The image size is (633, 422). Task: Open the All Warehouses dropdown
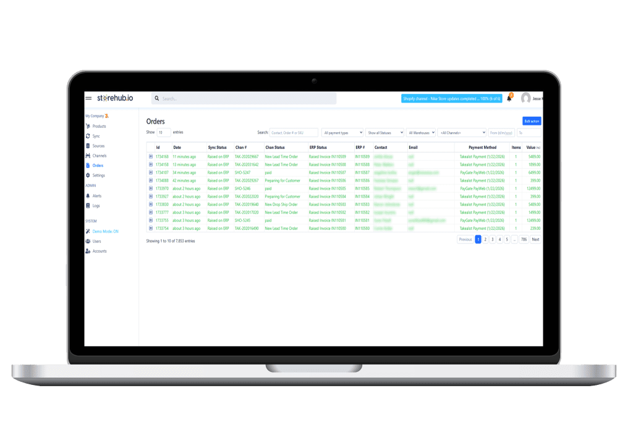[421, 132]
